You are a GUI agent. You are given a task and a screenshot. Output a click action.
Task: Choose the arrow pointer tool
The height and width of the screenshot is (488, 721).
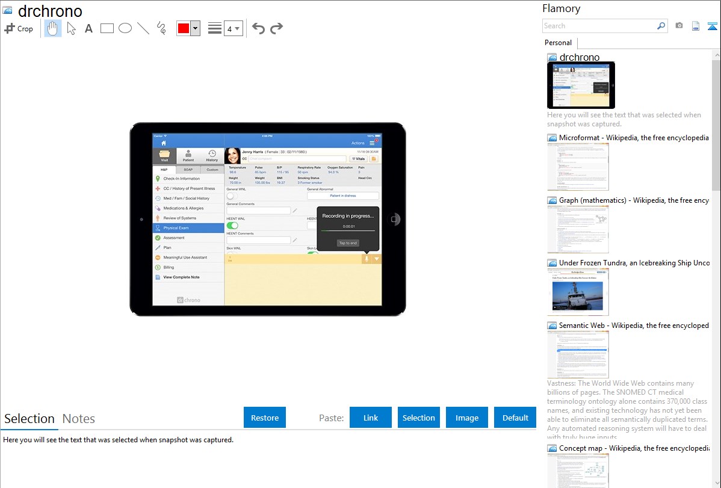(71, 28)
